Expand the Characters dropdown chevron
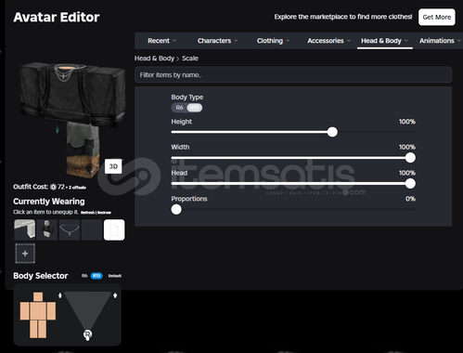 pyautogui.click(x=236, y=41)
